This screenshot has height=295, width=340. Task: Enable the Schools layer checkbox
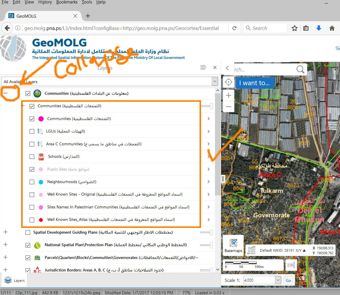point(32,157)
